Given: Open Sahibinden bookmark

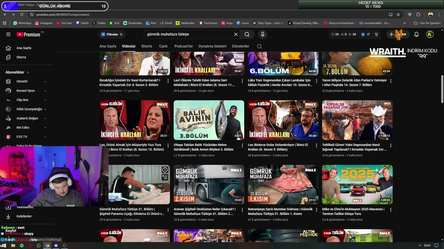Looking at the screenshot, I should tap(185, 23).
